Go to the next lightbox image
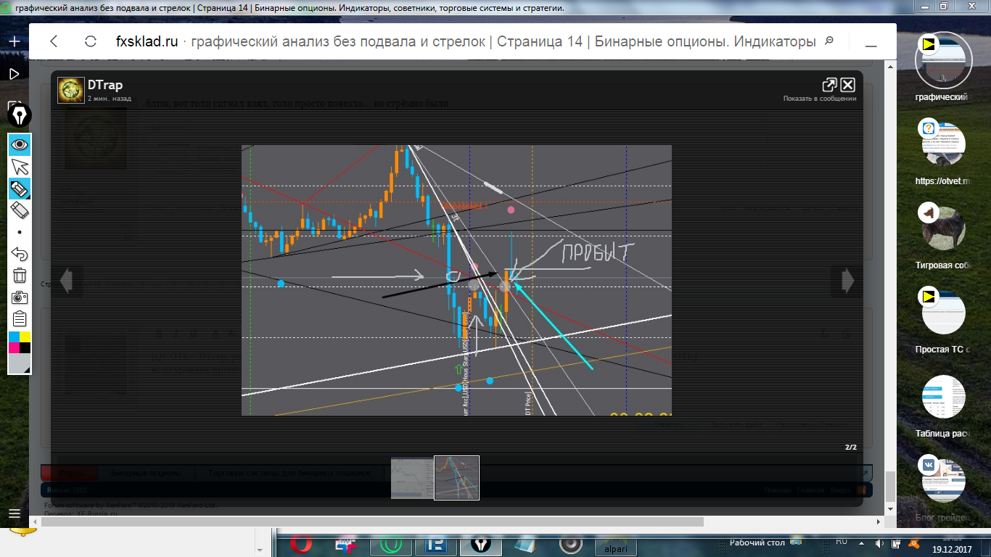 [847, 280]
